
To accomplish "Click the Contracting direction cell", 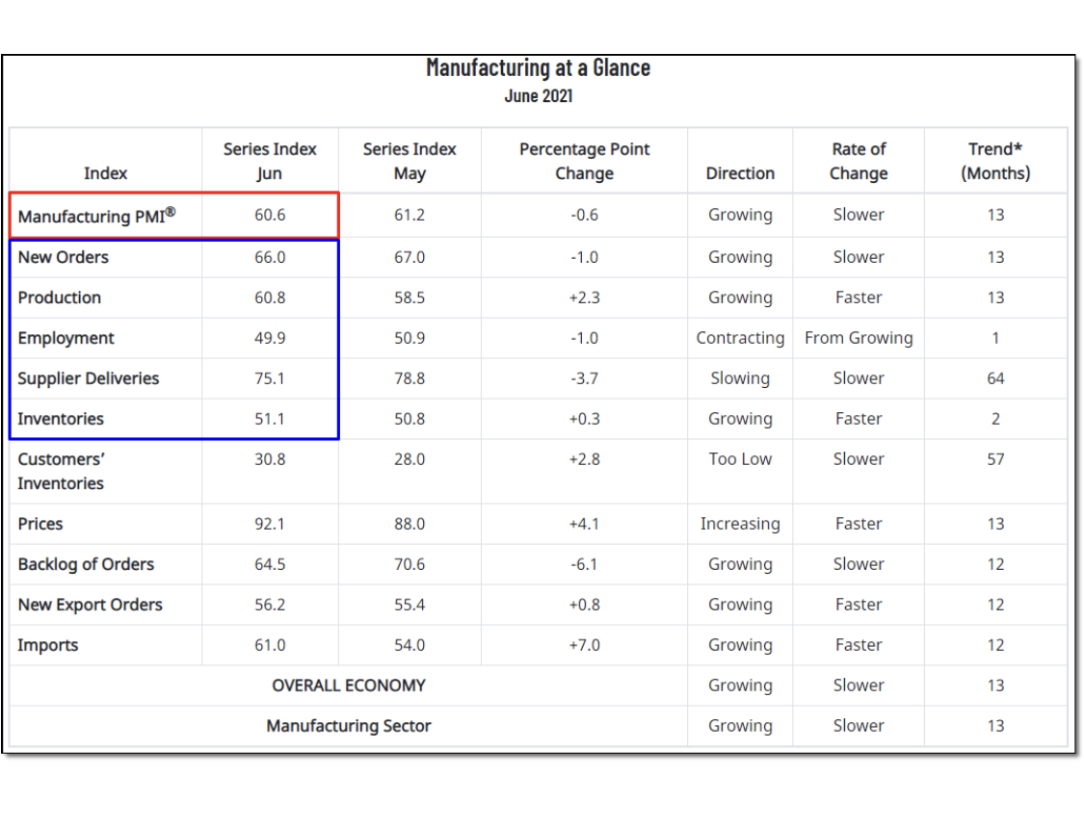I will pyautogui.click(x=740, y=338).
